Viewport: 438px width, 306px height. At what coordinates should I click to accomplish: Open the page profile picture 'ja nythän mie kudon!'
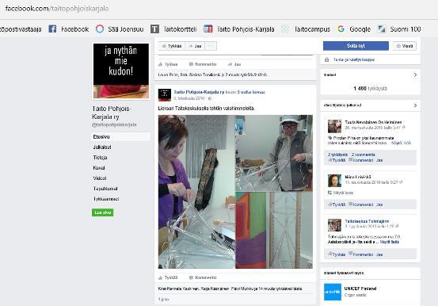click(x=121, y=71)
